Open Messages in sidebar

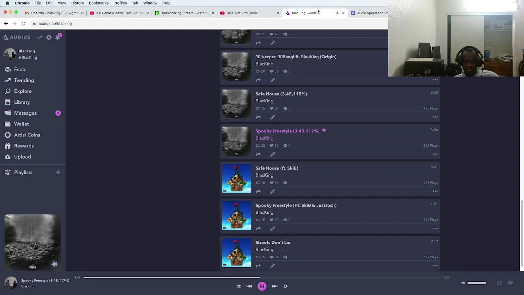pyautogui.click(x=25, y=113)
